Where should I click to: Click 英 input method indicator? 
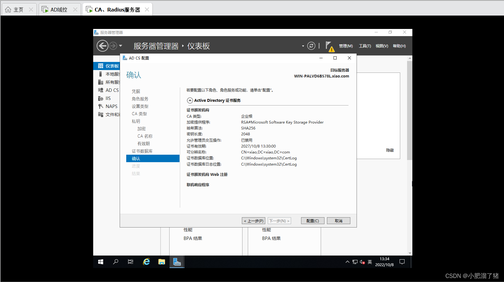click(x=370, y=262)
